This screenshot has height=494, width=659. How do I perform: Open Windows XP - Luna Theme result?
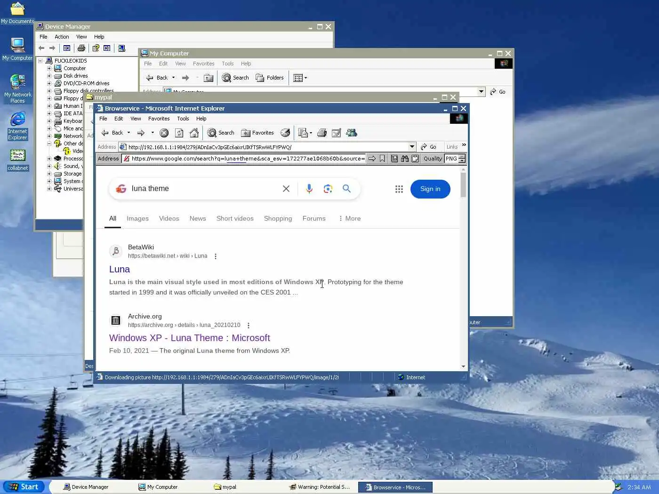point(190,338)
